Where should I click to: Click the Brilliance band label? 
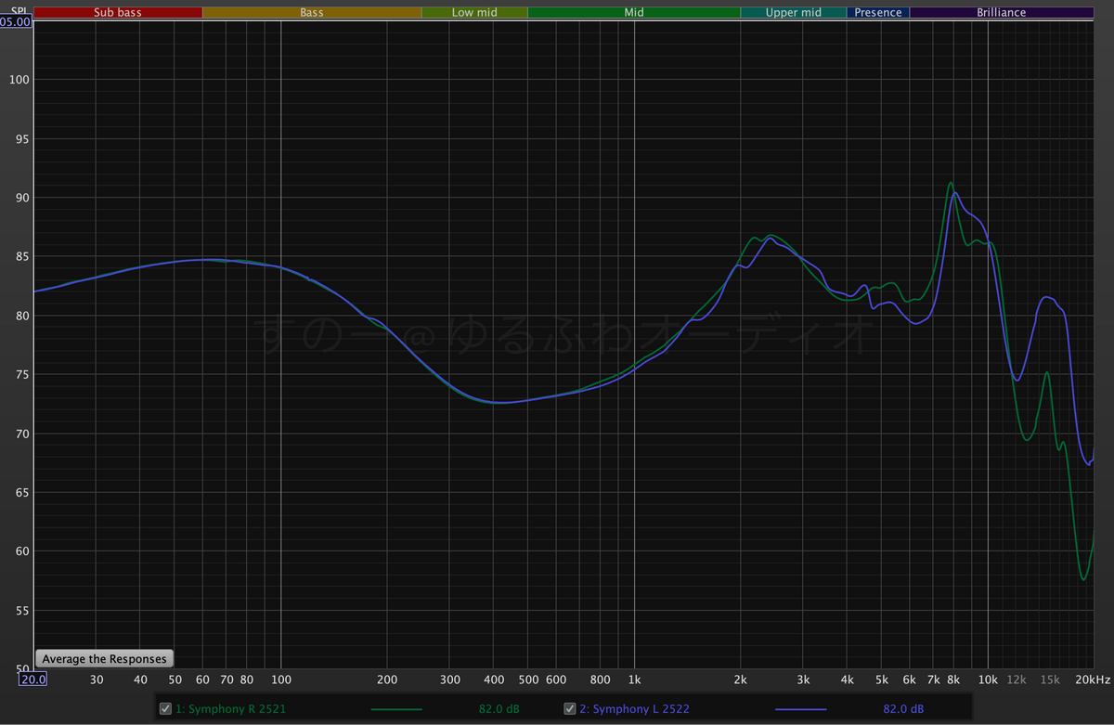pyautogui.click(x=1002, y=13)
